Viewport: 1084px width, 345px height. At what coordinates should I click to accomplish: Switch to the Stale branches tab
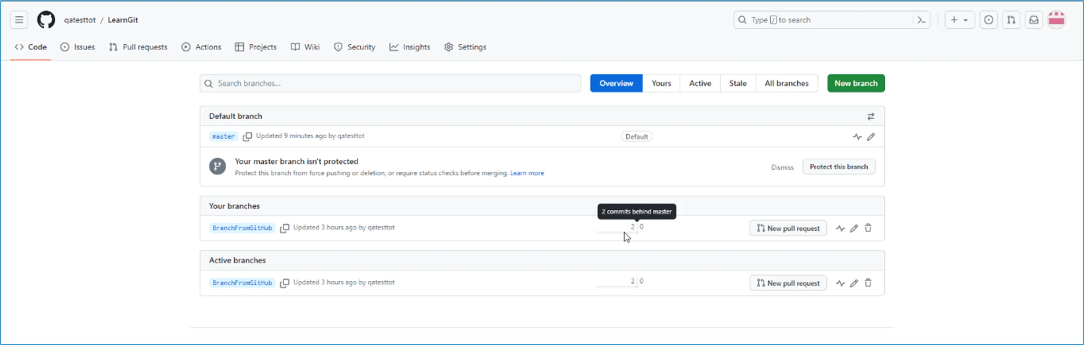[x=737, y=83]
